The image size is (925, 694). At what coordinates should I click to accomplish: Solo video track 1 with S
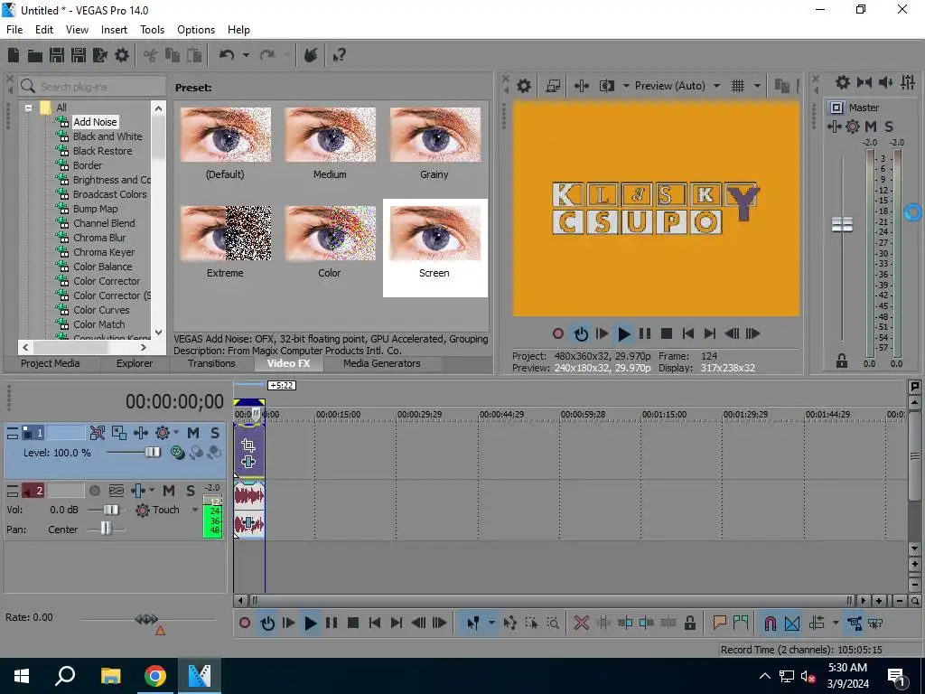click(215, 433)
